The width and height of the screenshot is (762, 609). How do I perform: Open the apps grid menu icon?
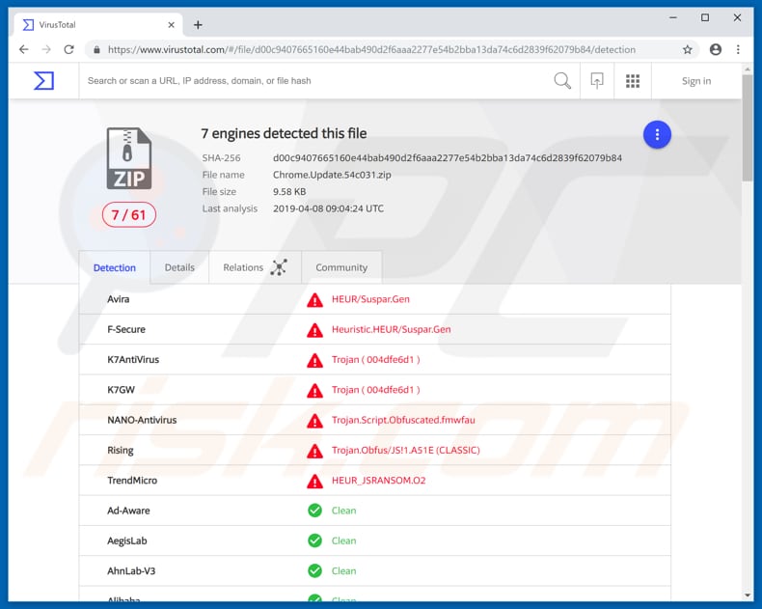[633, 81]
